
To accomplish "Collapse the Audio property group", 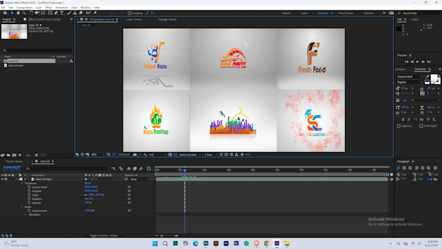I will [x=22, y=207].
